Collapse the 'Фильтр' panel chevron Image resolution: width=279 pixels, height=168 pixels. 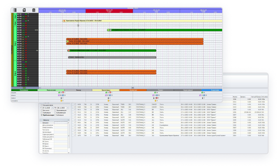tap(68, 120)
